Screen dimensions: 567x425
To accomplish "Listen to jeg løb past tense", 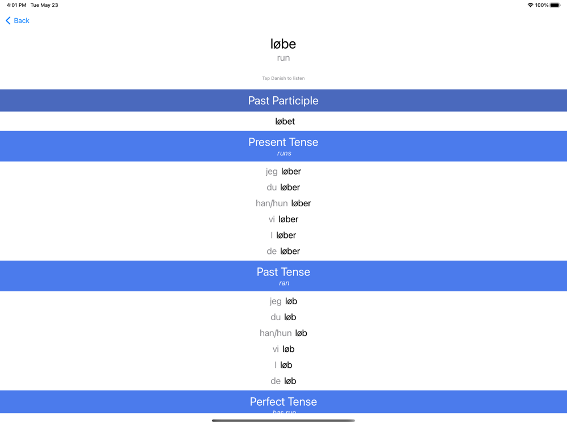I will click(283, 301).
